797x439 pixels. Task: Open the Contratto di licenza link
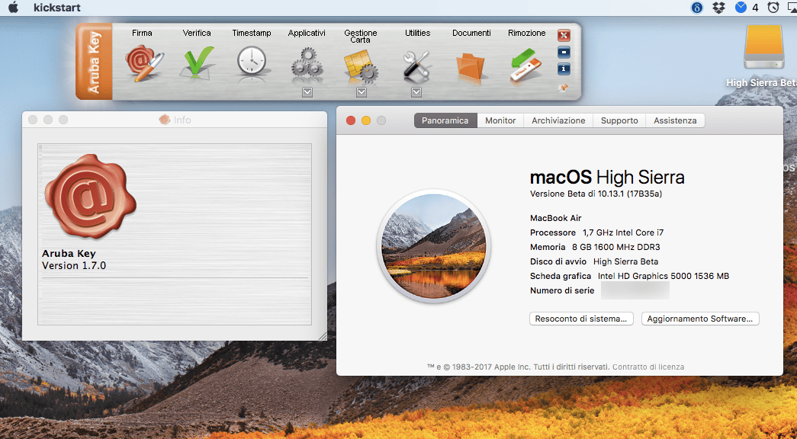pyautogui.click(x=648, y=367)
